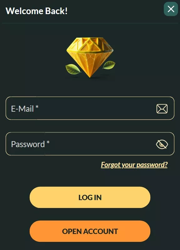The width and height of the screenshot is (180, 250).
Task: Click the Password placeholder label
Action: [x=28, y=144]
